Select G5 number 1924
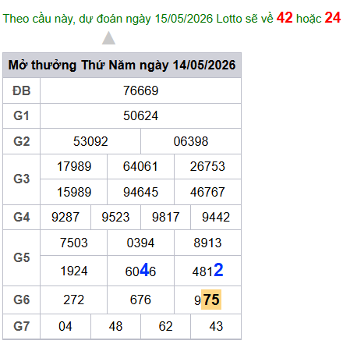 click(74, 271)
